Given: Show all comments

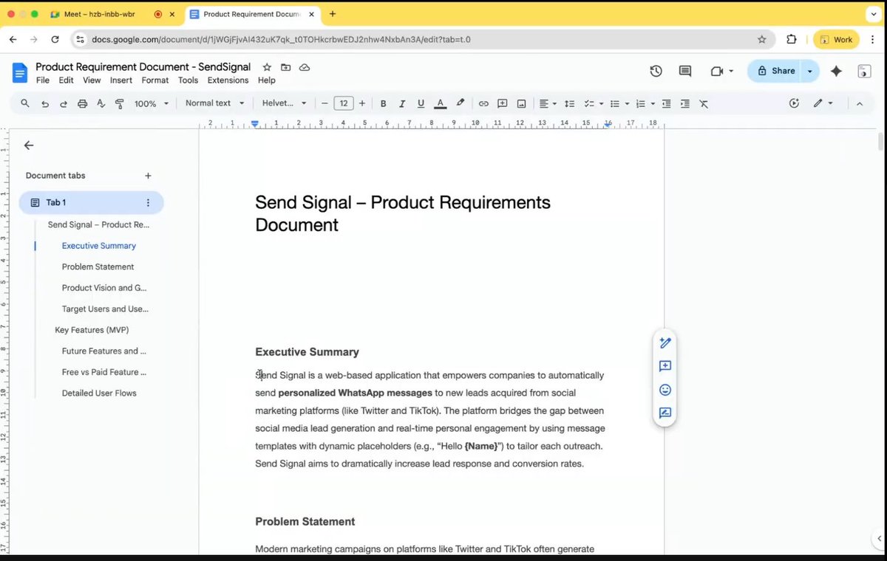Looking at the screenshot, I should pyautogui.click(x=685, y=71).
